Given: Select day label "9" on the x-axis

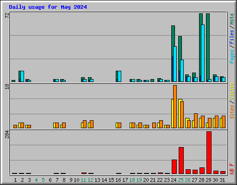Looking at the screenshot, I should click(x=71, y=180).
